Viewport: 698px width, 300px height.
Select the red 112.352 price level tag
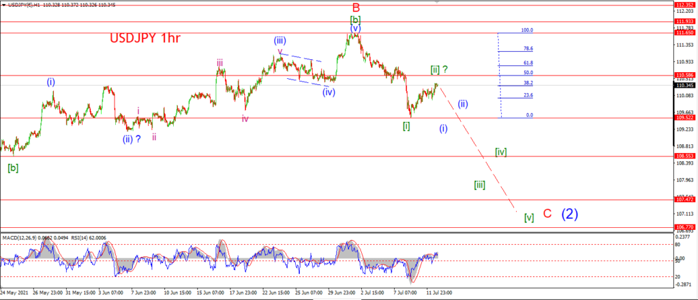coord(685,5)
